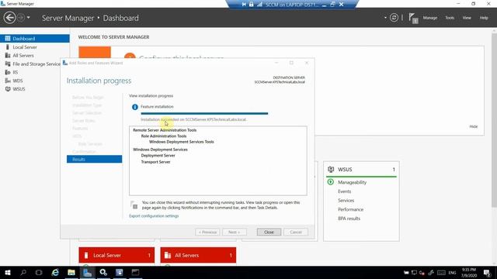Screen dimensions: 497x279
Task: Open navigation history dropdown arrow
Action: 29,18
